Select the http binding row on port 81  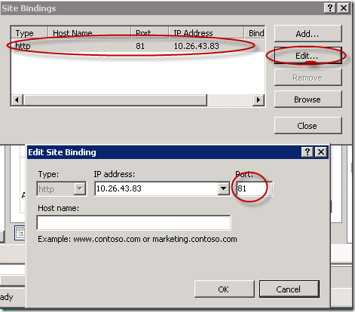(138, 46)
